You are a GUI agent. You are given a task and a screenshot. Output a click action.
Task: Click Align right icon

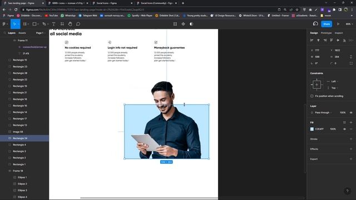tap(325, 41)
